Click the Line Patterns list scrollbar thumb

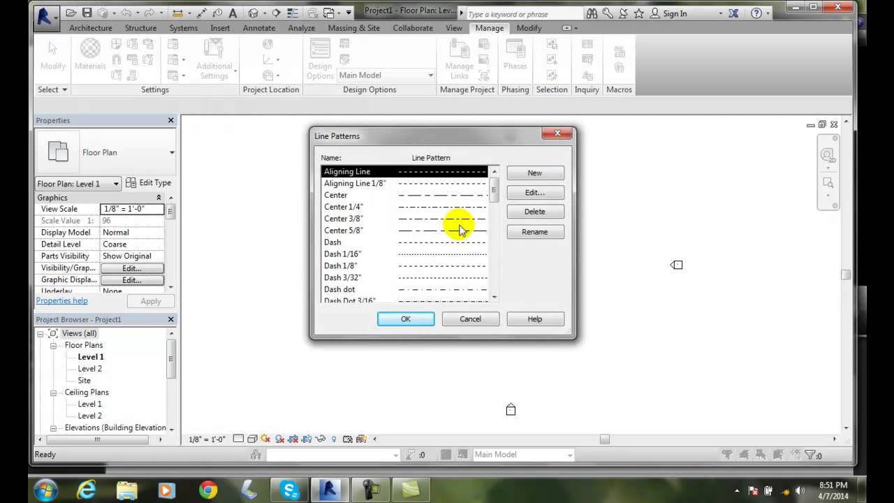click(x=494, y=189)
